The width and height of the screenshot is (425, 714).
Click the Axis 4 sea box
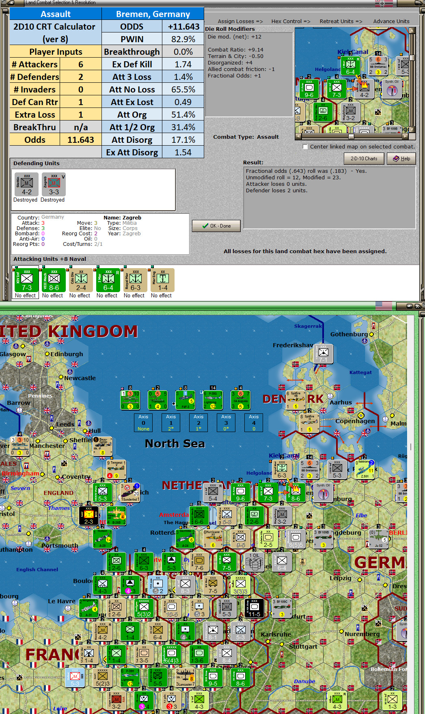coord(254,423)
